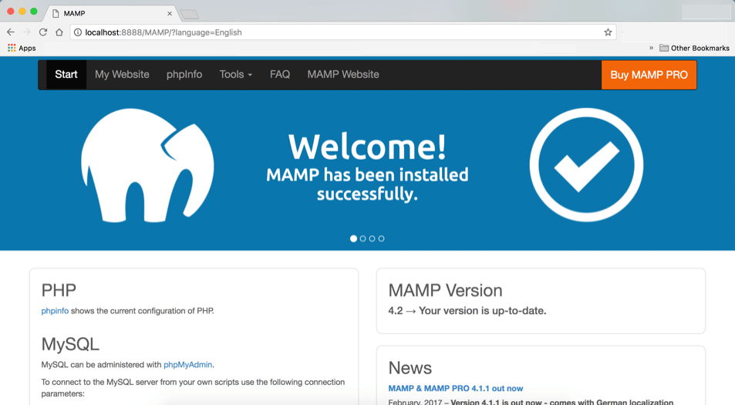
Task: Click the MAMP elephant logo
Action: (x=147, y=165)
